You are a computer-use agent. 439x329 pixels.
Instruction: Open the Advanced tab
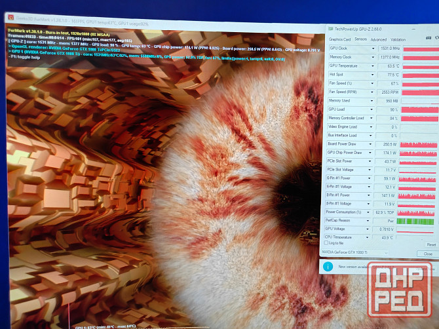tap(378, 39)
